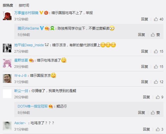The height and width of the screenshot is (134, 166).
Task: Click 万事屋志村眼镜's avatar image
Action: click(7, 16)
